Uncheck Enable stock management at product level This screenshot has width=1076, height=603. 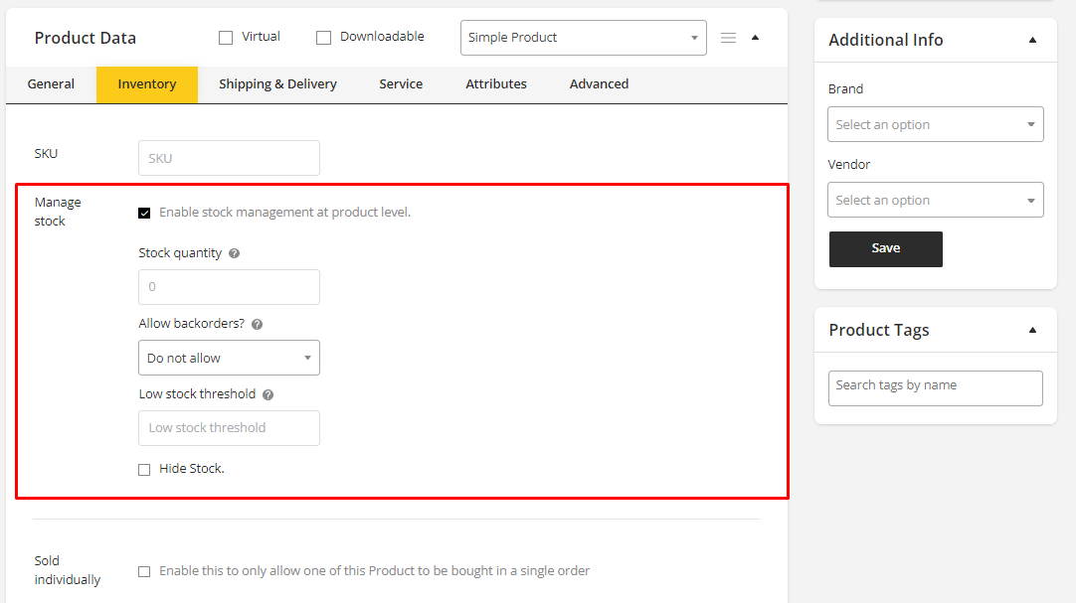tap(144, 213)
